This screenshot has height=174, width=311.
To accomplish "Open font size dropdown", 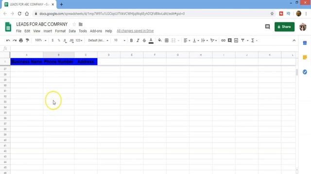I will 120,41.
